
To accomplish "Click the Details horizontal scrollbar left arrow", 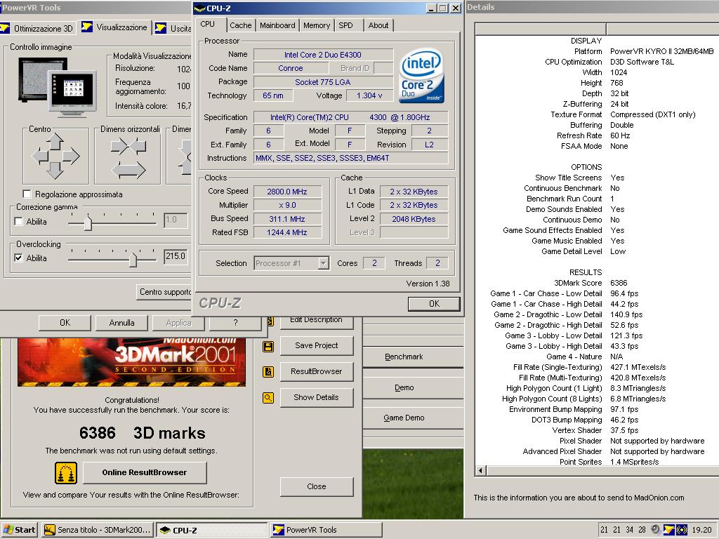I will pos(481,471).
